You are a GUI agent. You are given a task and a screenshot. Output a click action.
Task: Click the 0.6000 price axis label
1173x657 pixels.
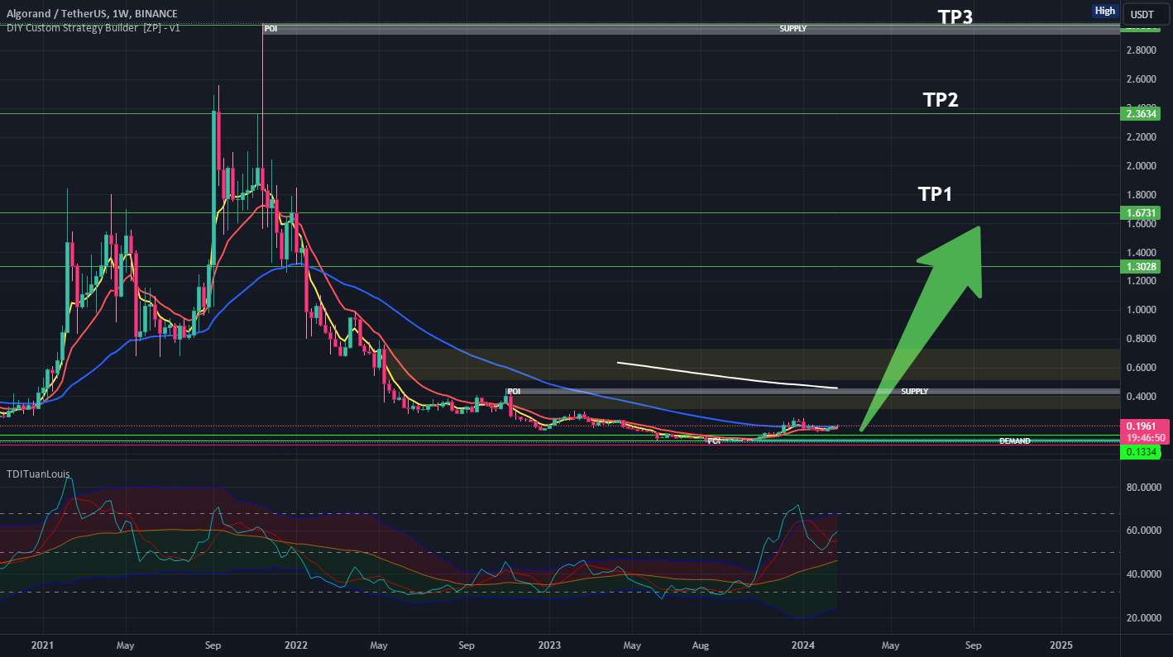tap(1141, 368)
